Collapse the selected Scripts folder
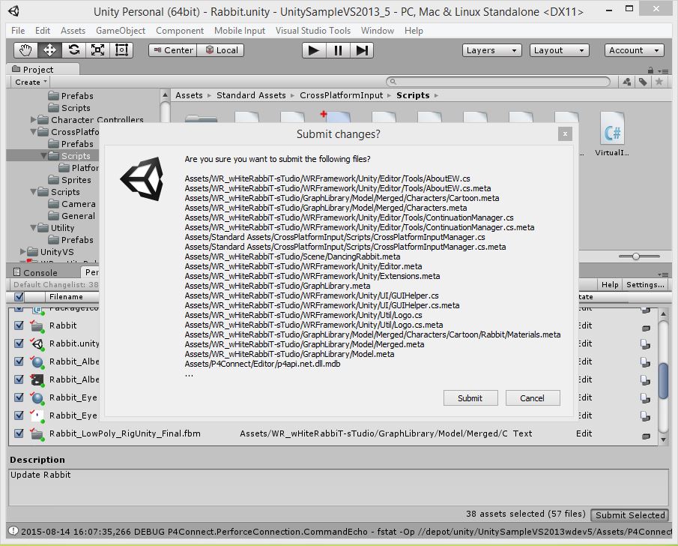Screen dimensions: 678x546 [x=43, y=156]
